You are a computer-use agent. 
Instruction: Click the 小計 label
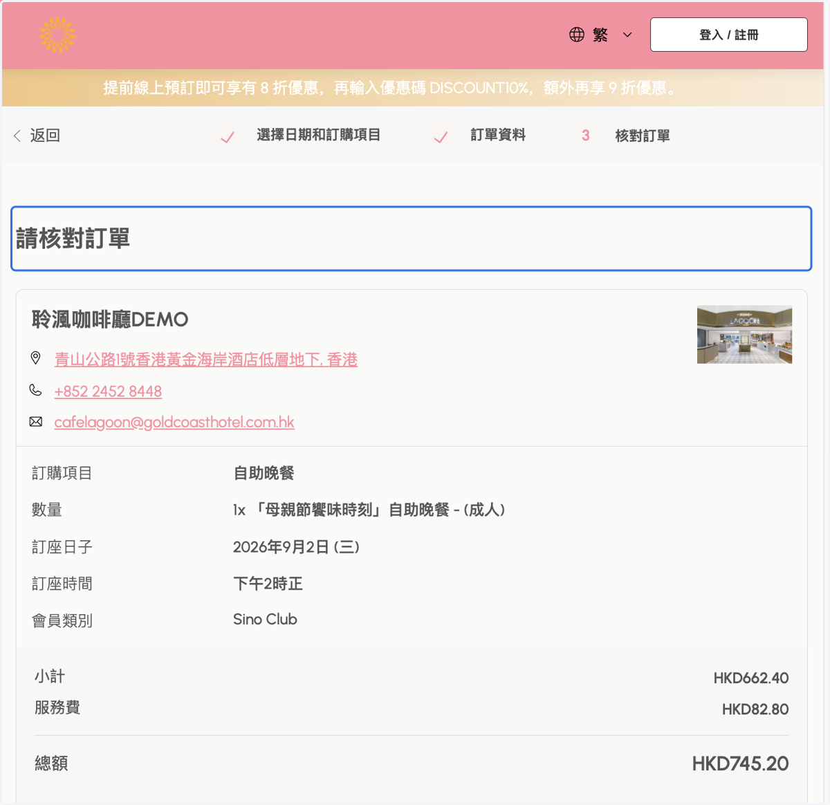click(x=50, y=676)
